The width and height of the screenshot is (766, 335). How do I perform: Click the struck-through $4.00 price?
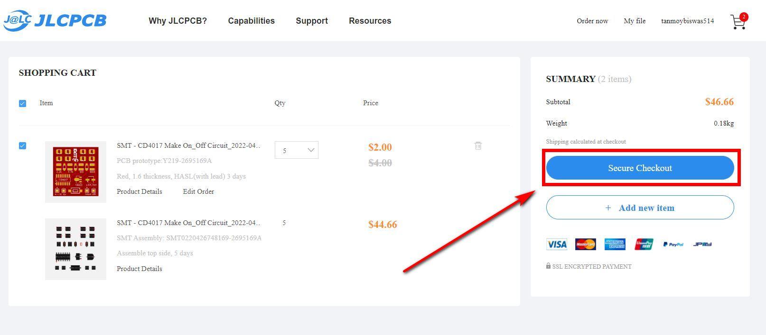(x=380, y=163)
